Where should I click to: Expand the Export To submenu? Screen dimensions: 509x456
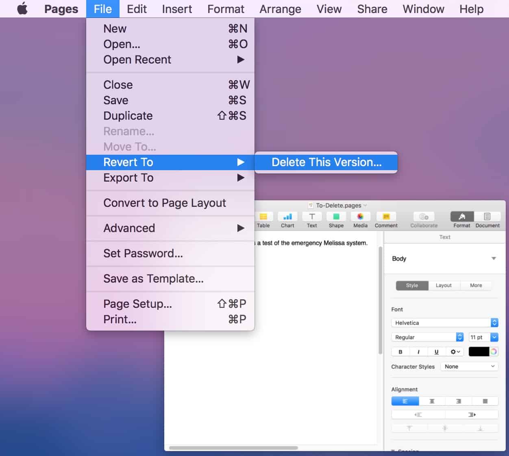(170, 178)
